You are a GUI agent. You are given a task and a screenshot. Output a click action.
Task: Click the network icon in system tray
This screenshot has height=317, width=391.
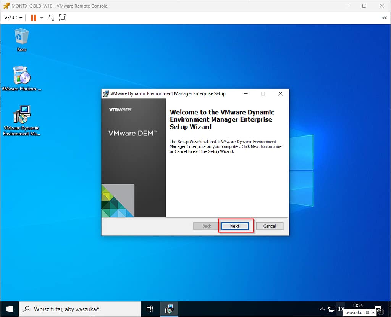pyautogui.click(x=331, y=309)
